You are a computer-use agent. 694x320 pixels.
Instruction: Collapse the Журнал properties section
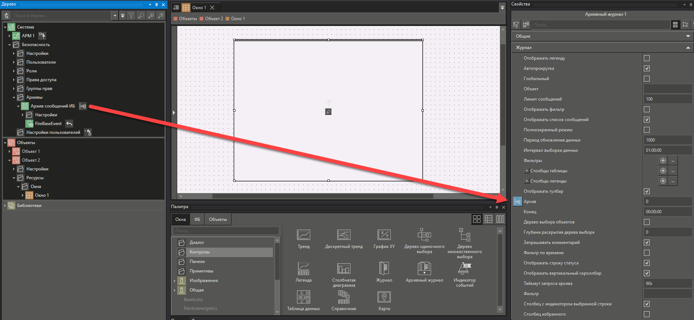(x=688, y=48)
